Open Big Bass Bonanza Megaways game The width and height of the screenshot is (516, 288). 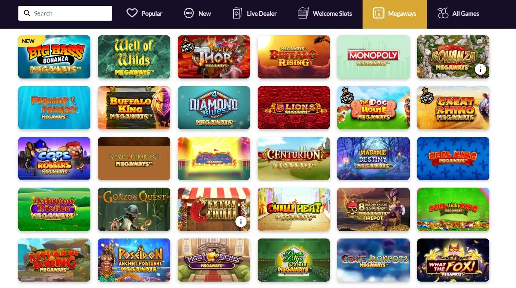pos(54,57)
